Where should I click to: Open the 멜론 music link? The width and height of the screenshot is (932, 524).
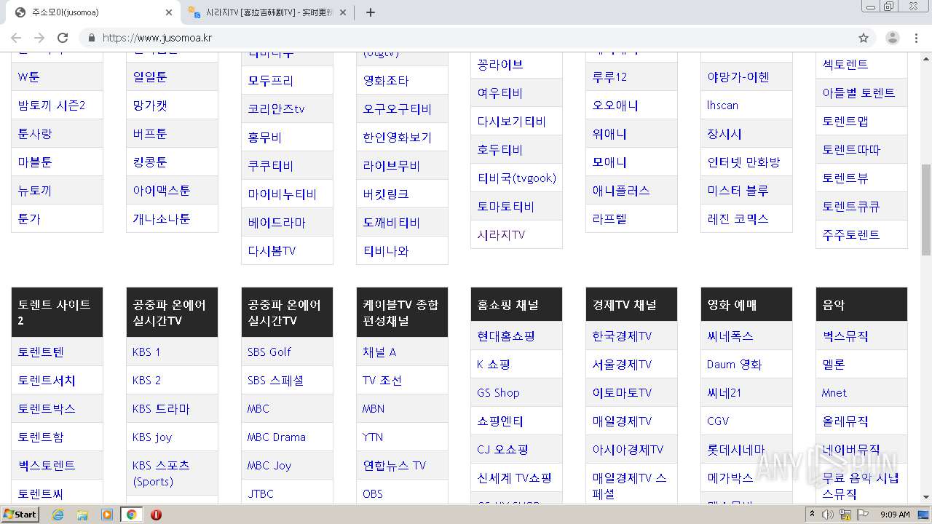834,364
